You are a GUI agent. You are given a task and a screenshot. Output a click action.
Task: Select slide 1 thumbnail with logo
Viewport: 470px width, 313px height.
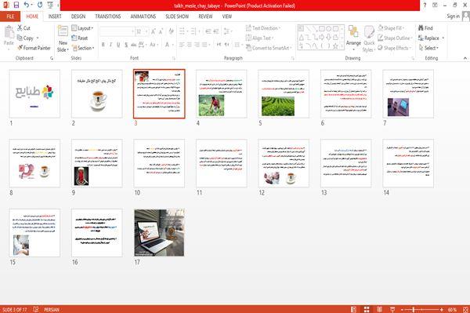34,93
